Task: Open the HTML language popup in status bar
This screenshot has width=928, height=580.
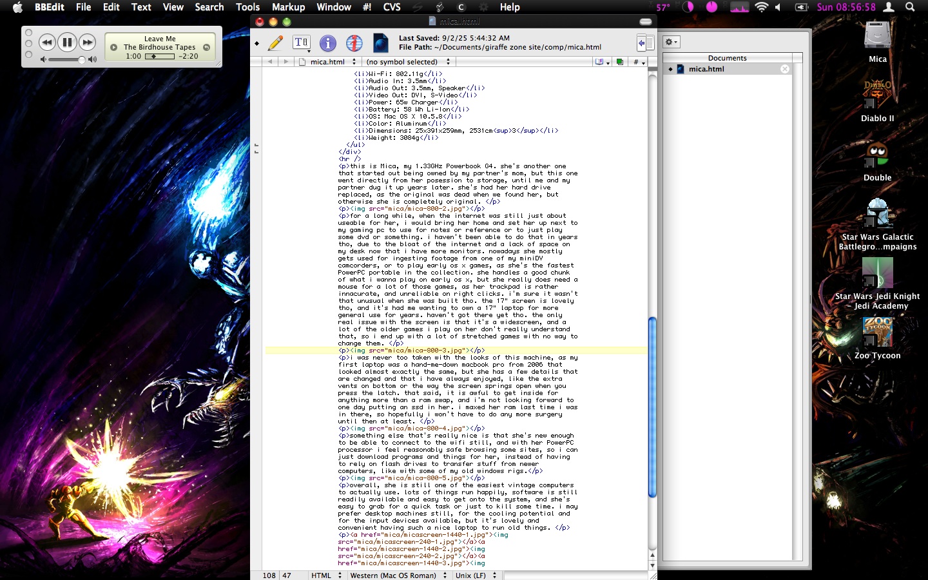Action: tap(326, 575)
